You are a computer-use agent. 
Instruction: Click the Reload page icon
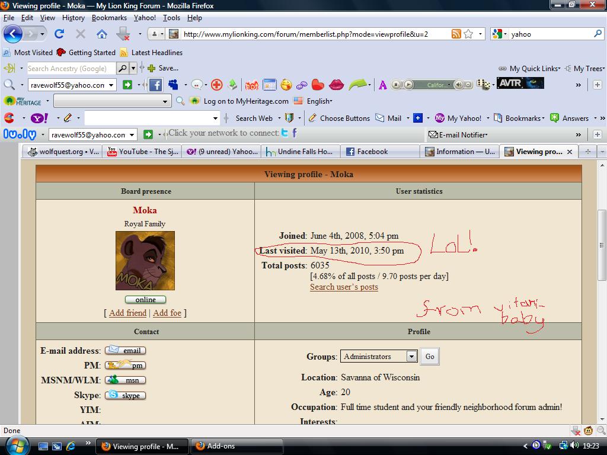coord(59,34)
